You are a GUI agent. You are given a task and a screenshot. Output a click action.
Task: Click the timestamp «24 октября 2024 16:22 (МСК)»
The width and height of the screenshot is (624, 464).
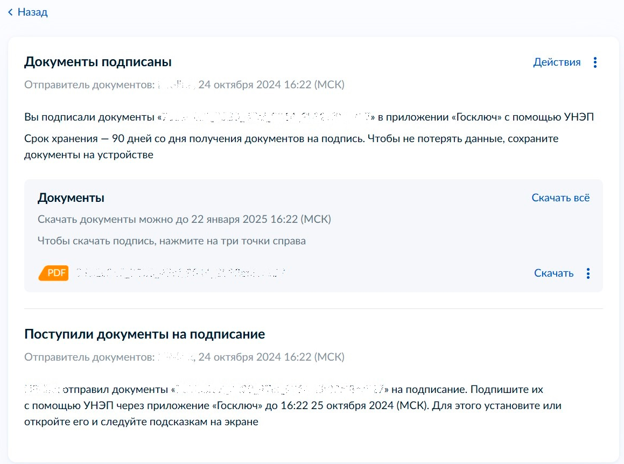tap(271, 85)
